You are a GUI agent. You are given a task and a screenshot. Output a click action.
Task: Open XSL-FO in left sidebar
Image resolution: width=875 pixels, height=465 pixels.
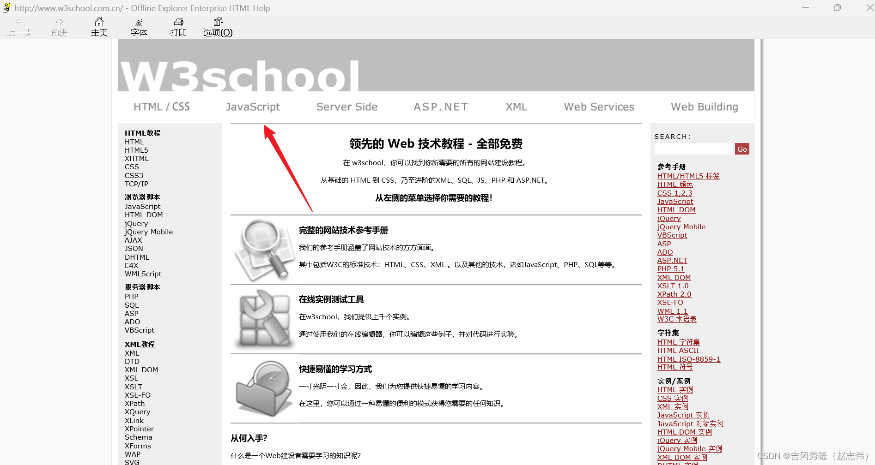(x=138, y=395)
